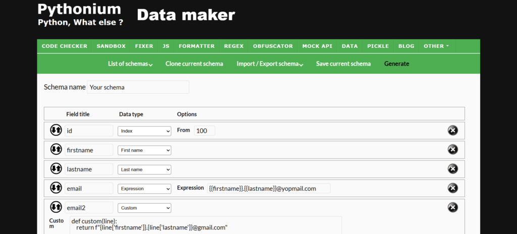Click the reorder arrows icon for lastname row
The width and height of the screenshot is (517, 234).
[56, 168]
